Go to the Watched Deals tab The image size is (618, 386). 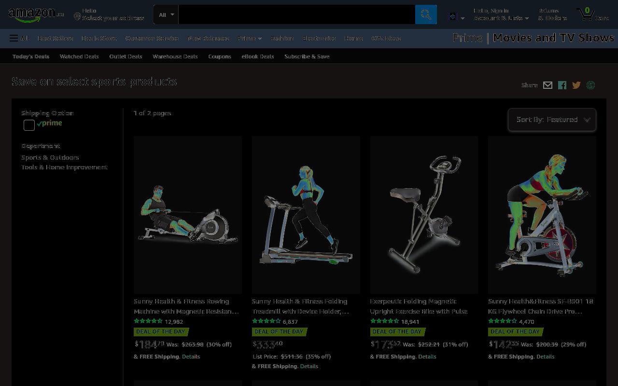[79, 56]
